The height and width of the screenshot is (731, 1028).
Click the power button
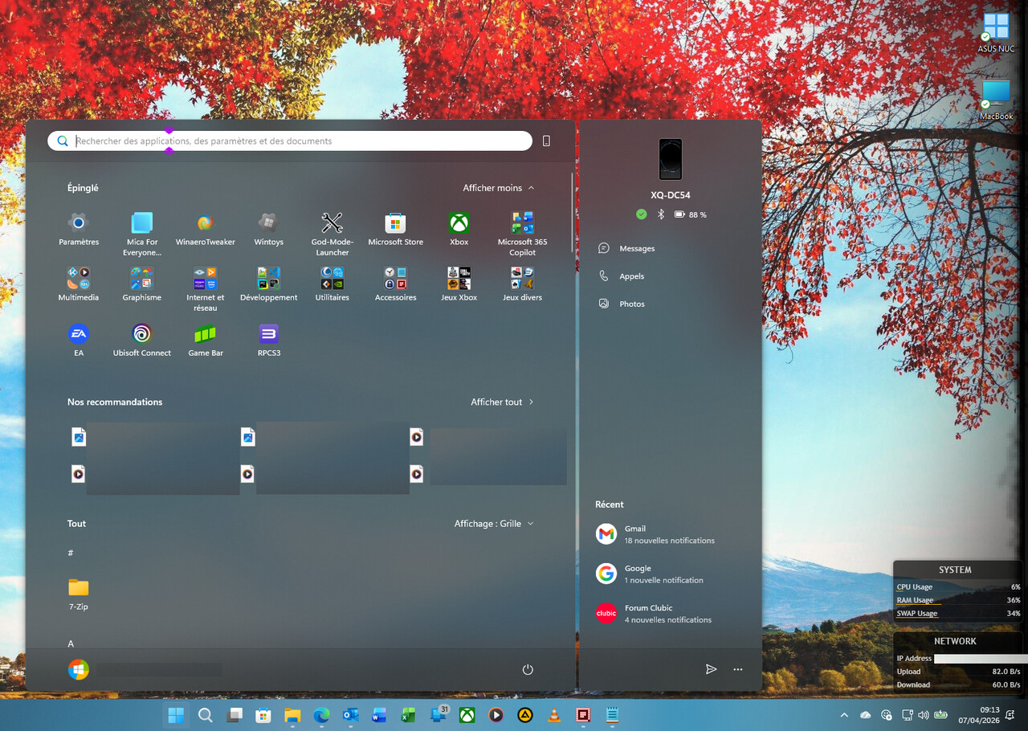click(528, 669)
